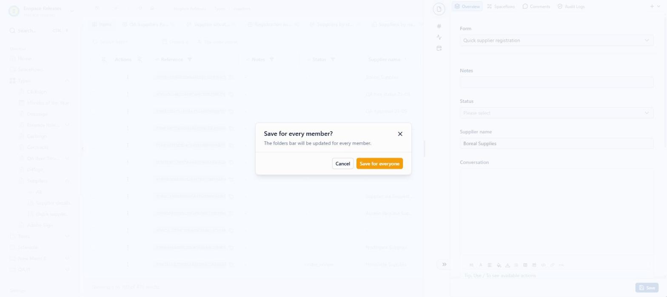Expand the QA IT sidebar chevron

point(67,270)
